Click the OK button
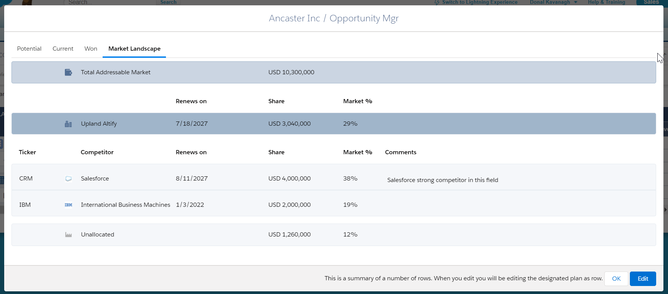Viewport: 668px width, 294px height. pos(616,279)
